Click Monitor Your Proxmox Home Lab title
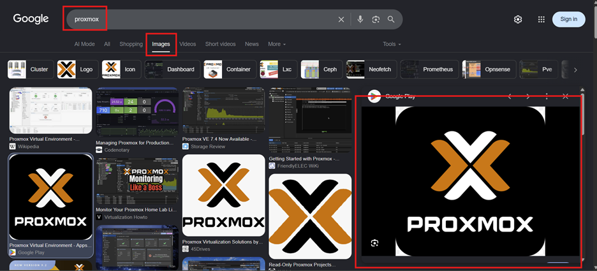 [x=136, y=209]
